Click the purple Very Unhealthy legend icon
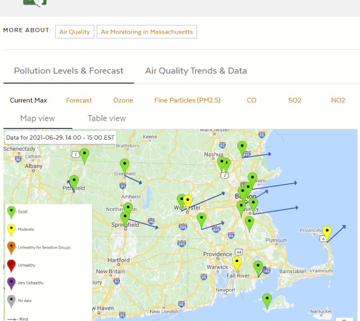360x321 pixels. [x=11, y=283]
